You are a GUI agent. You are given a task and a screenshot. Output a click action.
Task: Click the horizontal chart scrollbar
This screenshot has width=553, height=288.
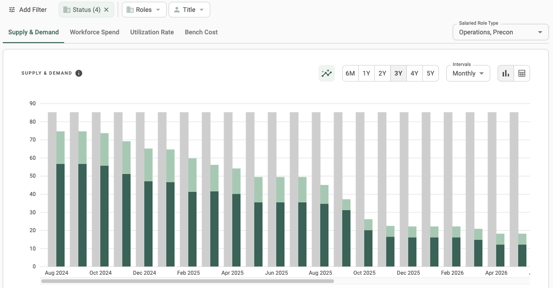(188, 282)
